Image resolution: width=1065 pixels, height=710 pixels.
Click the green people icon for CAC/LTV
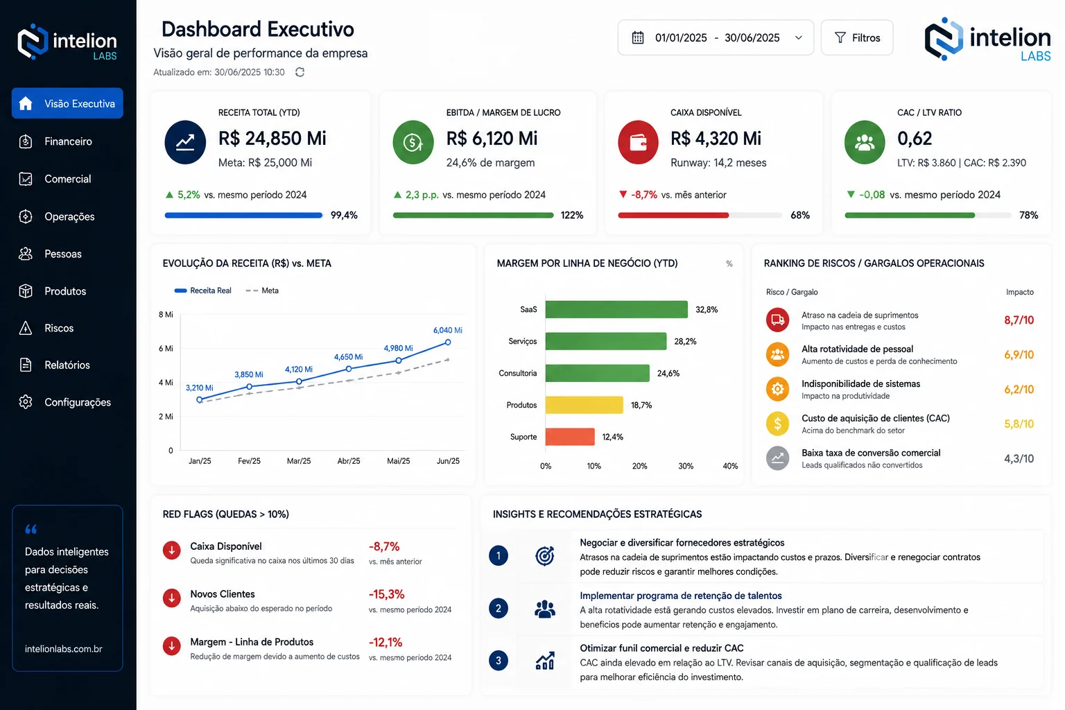pos(865,142)
